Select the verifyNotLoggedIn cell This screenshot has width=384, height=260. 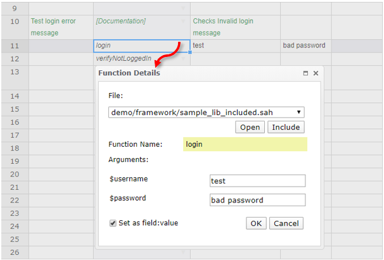point(141,58)
